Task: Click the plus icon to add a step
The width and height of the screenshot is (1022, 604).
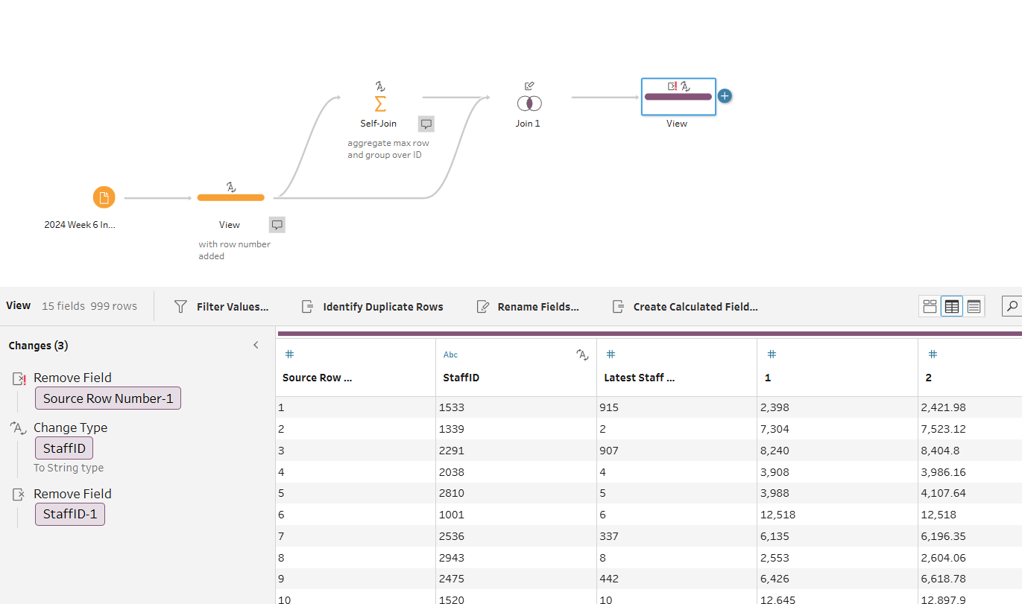Action: (725, 96)
